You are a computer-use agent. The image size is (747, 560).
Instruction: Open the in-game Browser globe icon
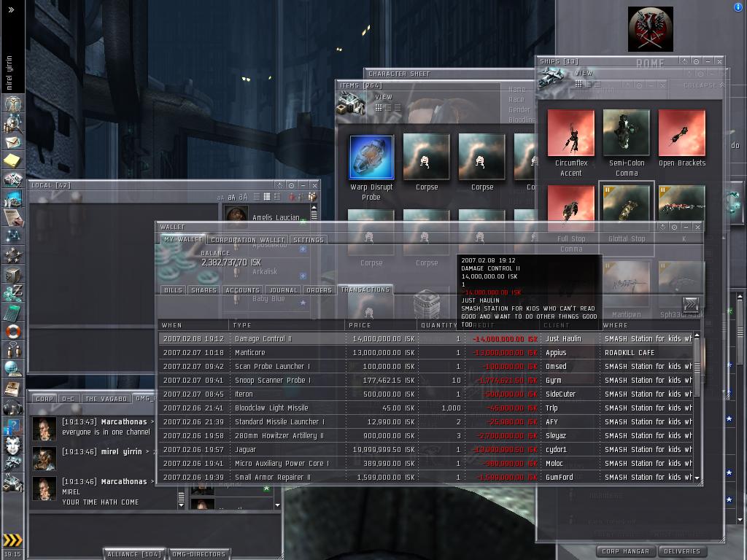click(x=13, y=368)
